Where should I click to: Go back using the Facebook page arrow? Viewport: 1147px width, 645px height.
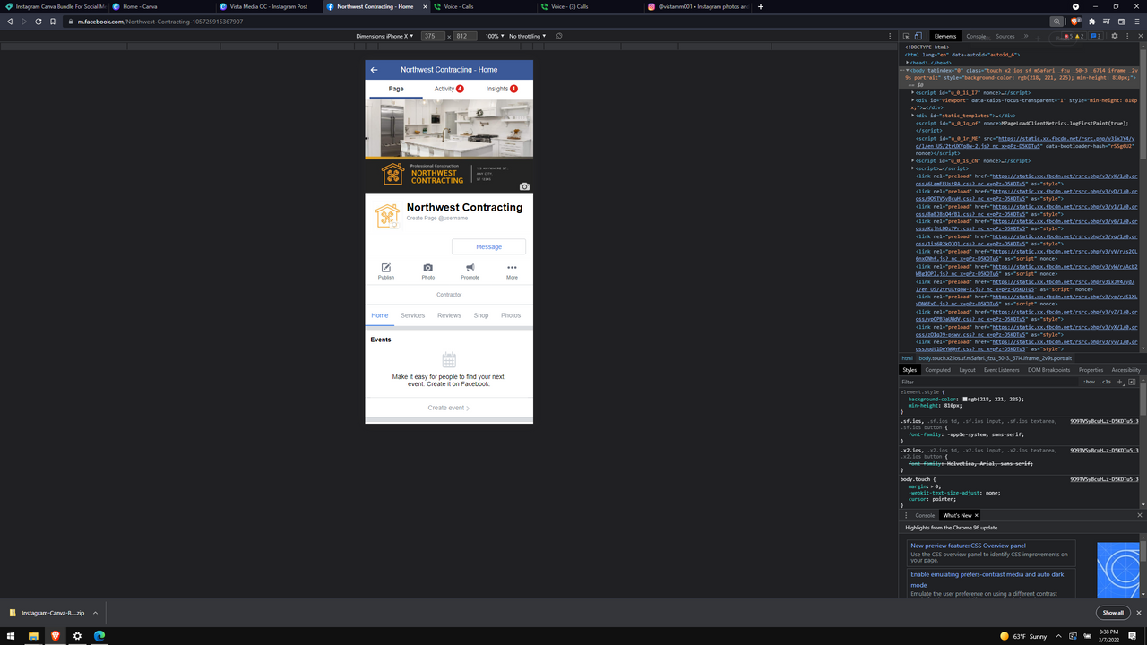(x=375, y=70)
